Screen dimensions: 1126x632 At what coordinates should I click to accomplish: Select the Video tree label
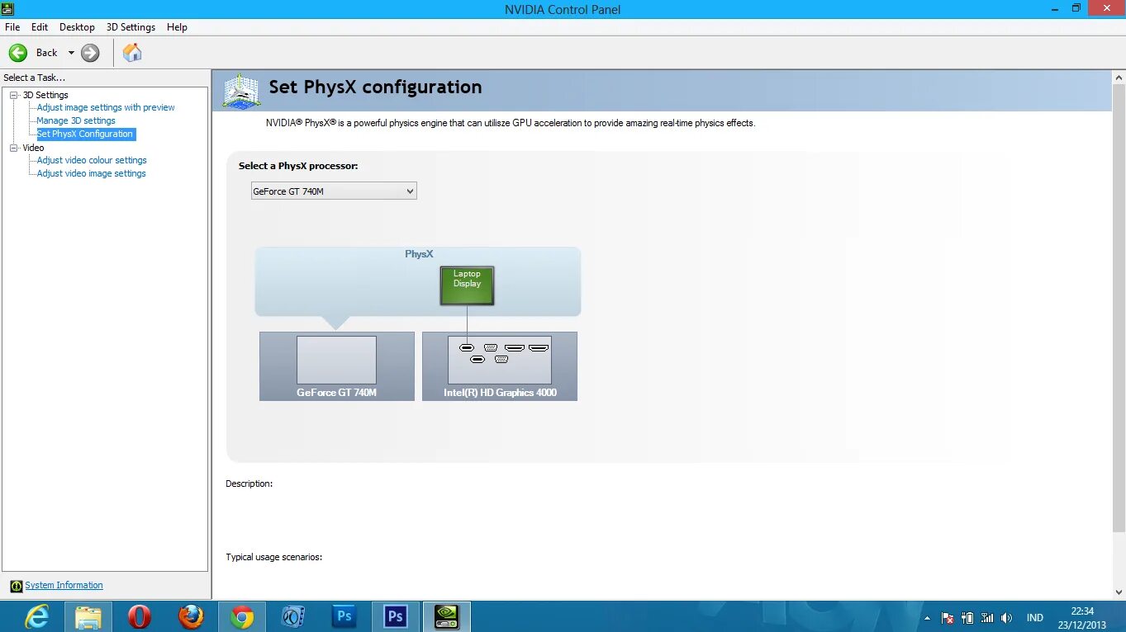[33, 148]
